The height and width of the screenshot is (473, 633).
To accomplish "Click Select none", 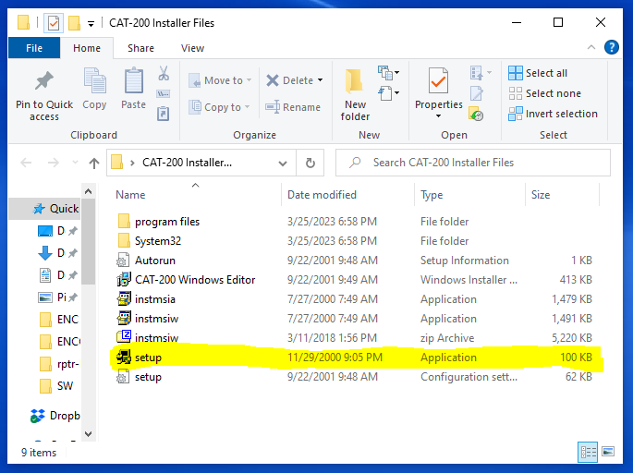I will (x=544, y=93).
